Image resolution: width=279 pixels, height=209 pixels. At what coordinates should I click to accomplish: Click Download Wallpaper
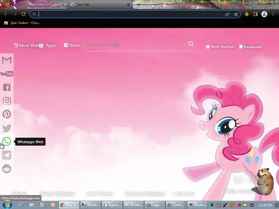coord(145,193)
